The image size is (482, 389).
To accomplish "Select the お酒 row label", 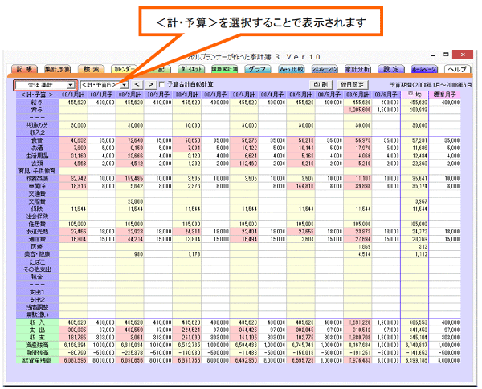I will coord(37,148).
